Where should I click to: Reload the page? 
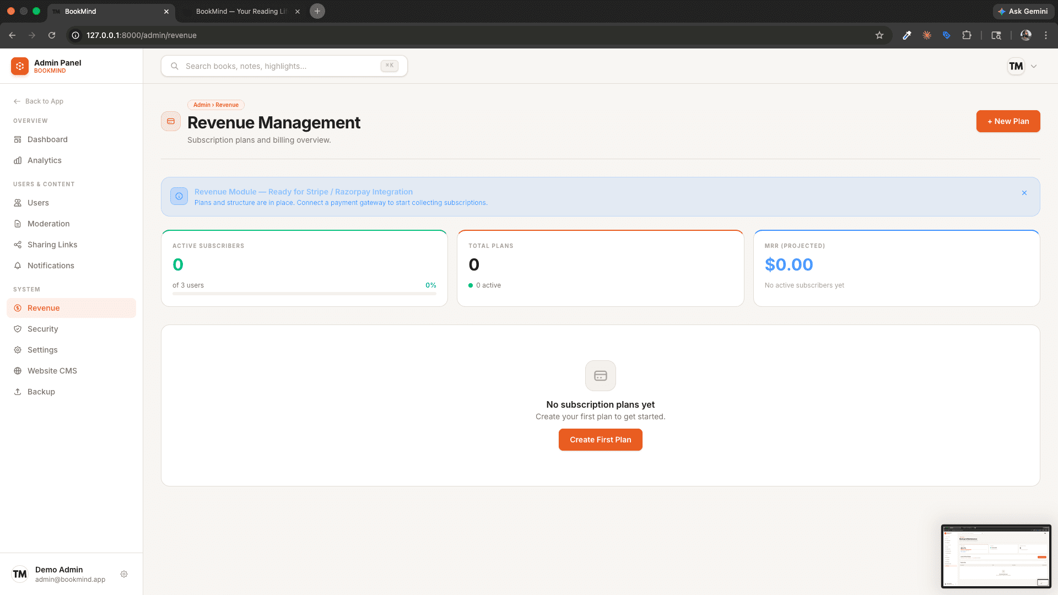(x=52, y=35)
